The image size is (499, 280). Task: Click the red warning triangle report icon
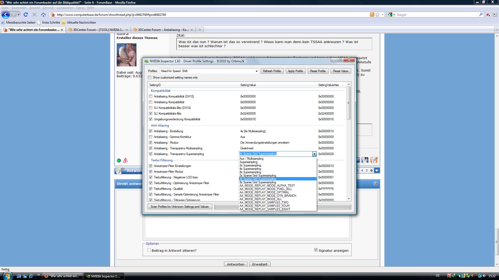[x=126, y=160]
